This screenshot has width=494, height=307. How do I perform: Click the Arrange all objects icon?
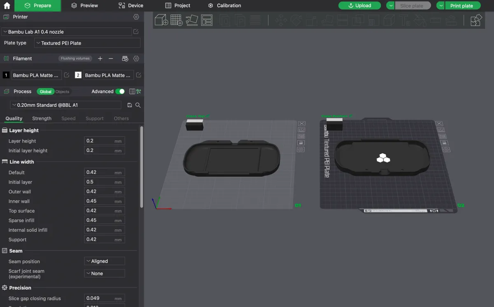pos(206,20)
